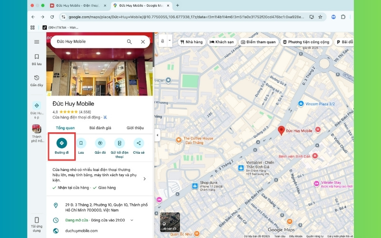Image resolution: width=381 pixels, height=238 pixels.
Task: Bookmark the page with the star icon
Action: 320,17
